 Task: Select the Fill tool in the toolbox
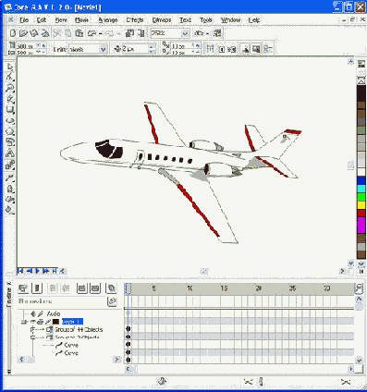point(10,200)
